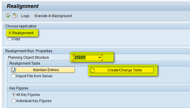The image size is (190, 108).
Task: Select Execute in Background toolbar item
Action: [53, 16]
